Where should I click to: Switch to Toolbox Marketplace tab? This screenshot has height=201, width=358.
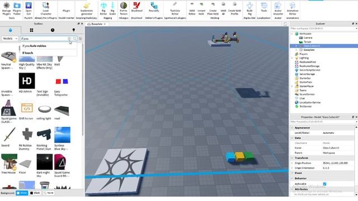pos(10,30)
